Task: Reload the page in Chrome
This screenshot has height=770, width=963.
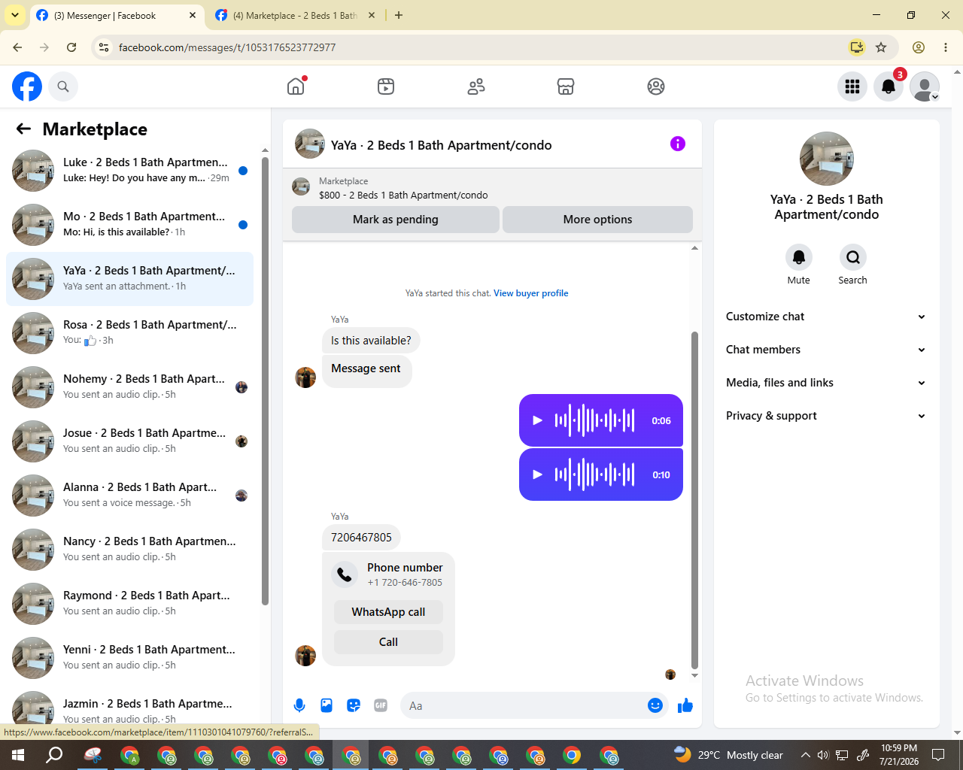Action: (71, 47)
